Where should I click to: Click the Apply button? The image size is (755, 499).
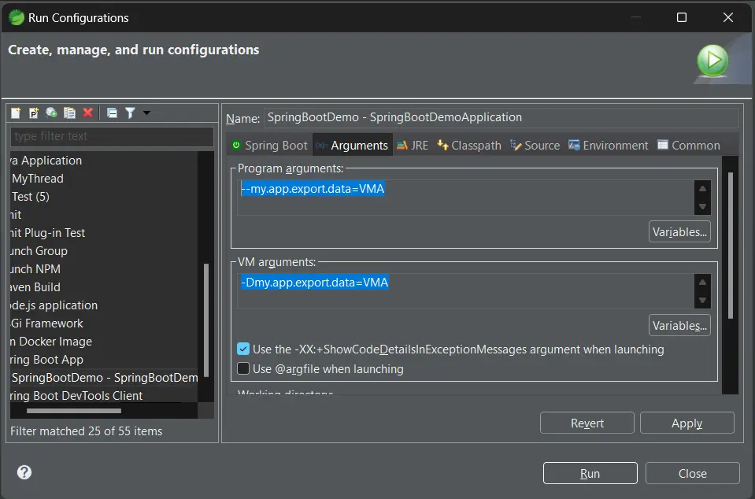[x=687, y=423]
